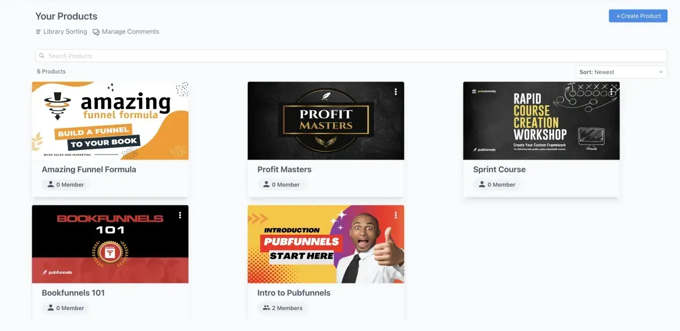Open the Manage Comments link
The height and width of the screenshot is (331, 680).
coord(126,32)
